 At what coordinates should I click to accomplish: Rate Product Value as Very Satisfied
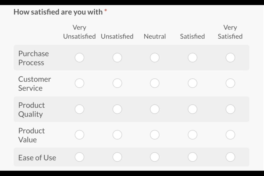pyautogui.click(x=230, y=135)
